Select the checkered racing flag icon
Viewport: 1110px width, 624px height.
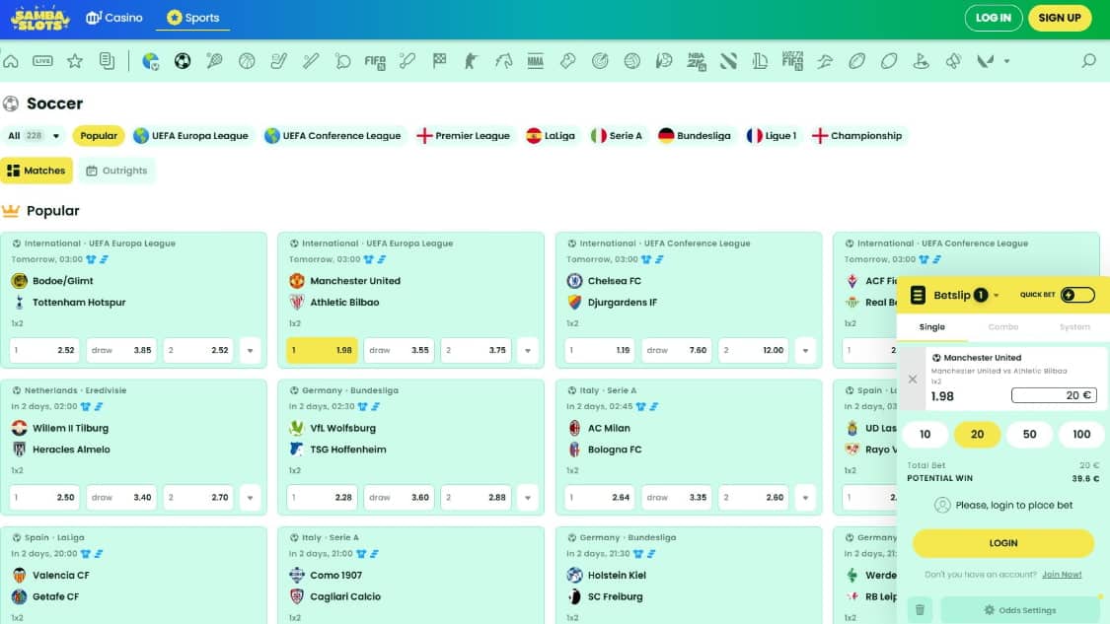click(440, 61)
